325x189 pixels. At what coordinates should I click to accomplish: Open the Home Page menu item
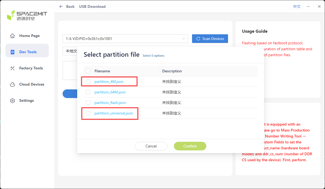[x=27, y=36]
